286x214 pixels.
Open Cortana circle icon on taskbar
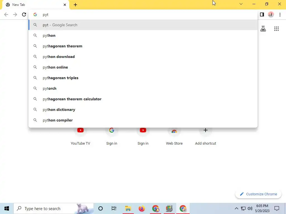(101, 208)
